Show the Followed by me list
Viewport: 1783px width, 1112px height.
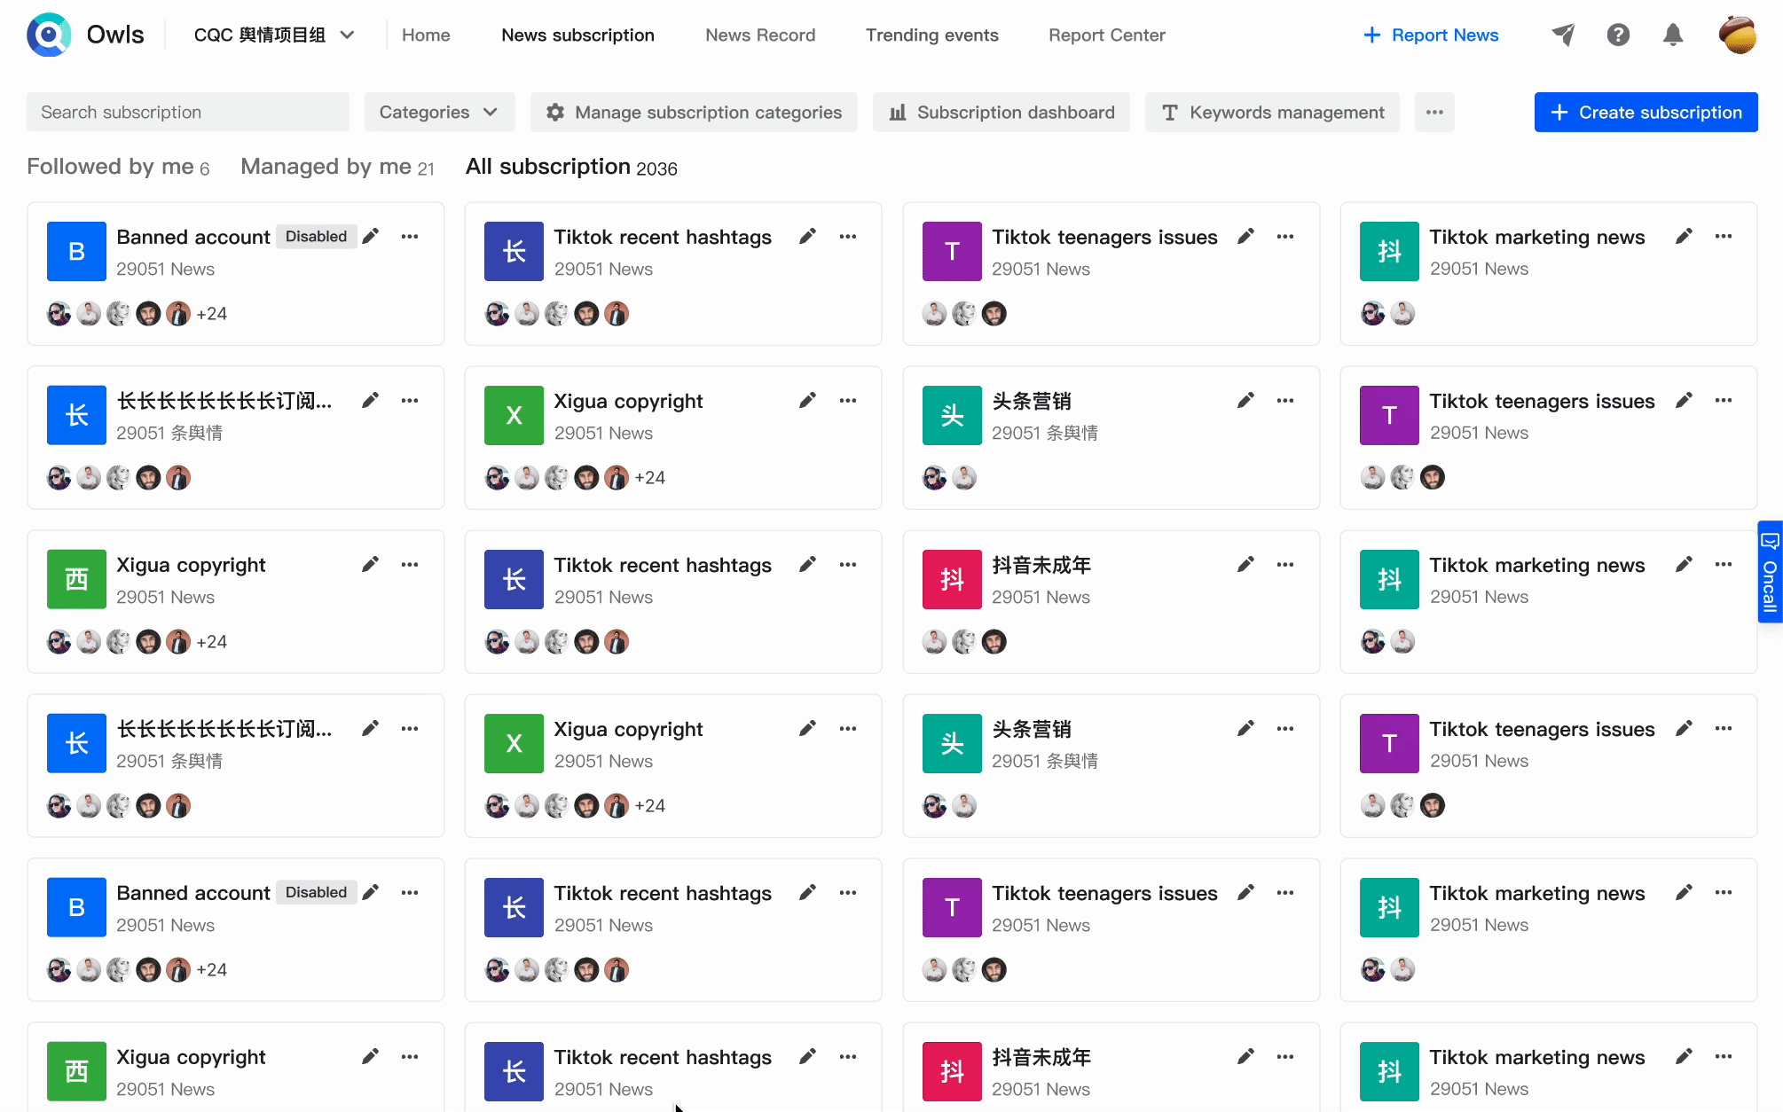(118, 167)
